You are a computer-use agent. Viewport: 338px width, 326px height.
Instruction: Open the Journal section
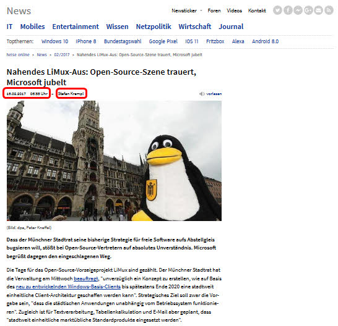point(231,27)
